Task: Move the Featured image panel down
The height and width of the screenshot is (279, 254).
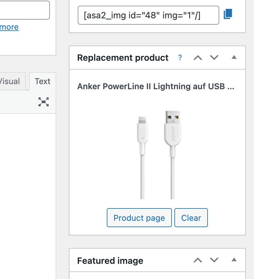Action: pyautogui.click(x=214, y=260)
